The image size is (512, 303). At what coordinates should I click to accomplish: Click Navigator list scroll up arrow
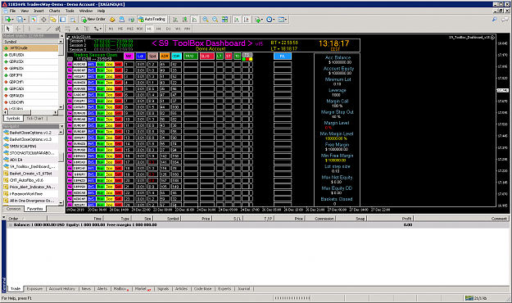point(61,132)
